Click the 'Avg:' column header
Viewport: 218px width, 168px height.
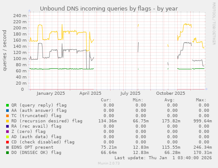tap(169, 100)
